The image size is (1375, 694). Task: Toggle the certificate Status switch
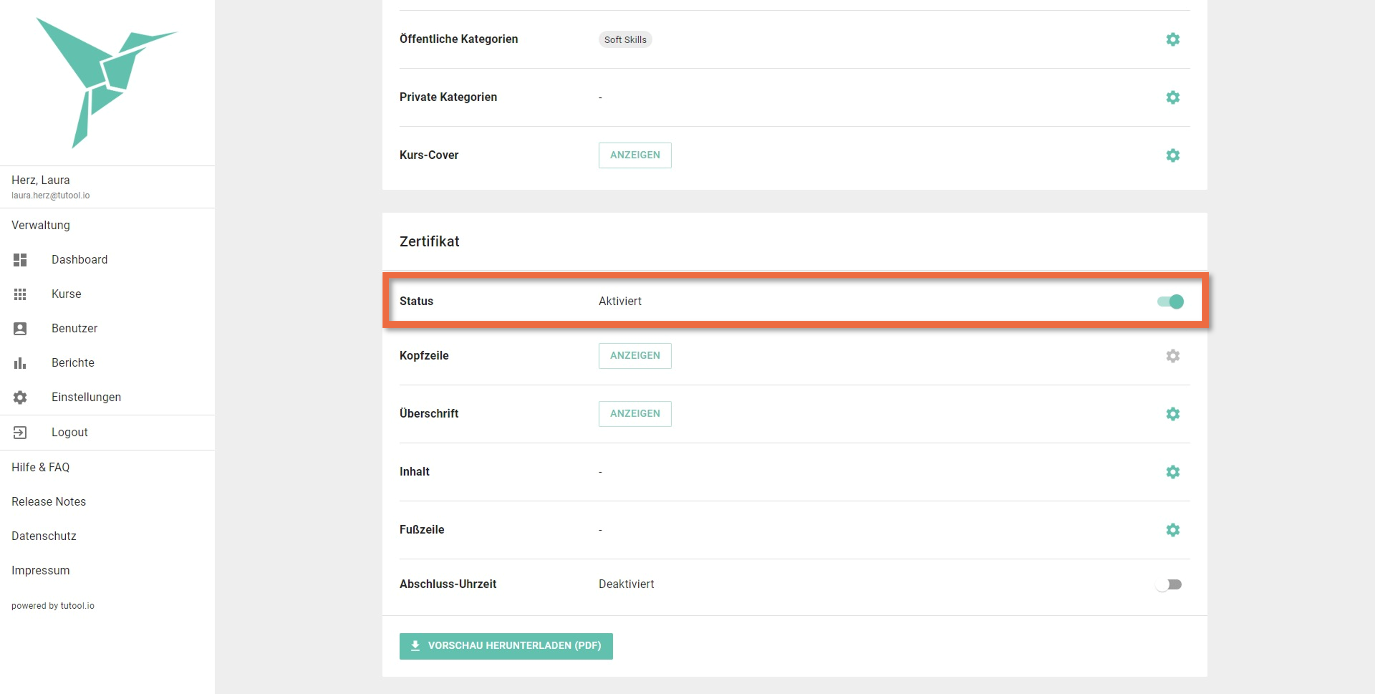coord(1170,302)
